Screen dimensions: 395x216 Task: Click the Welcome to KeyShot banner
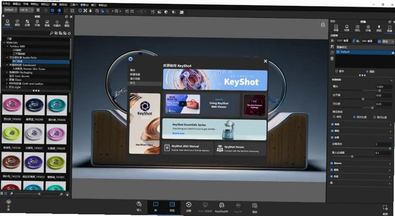tap(215, 80)
